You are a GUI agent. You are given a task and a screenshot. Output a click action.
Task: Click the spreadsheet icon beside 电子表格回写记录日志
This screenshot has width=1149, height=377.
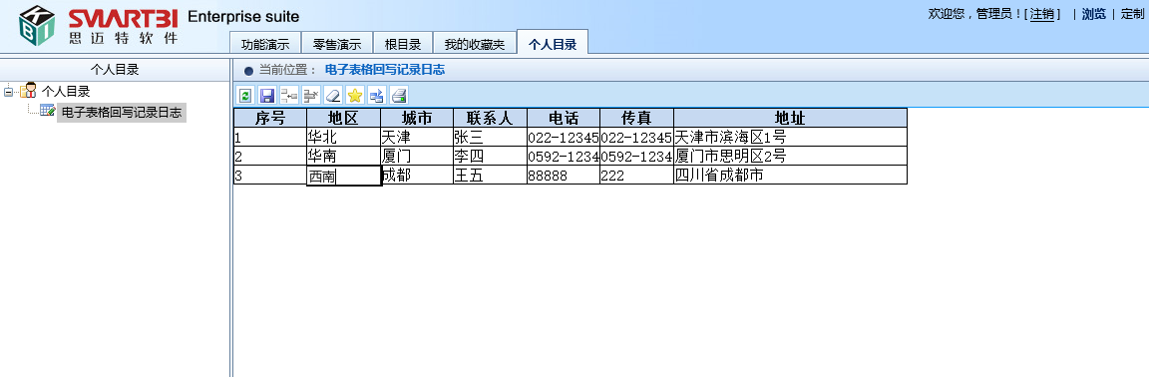[x=48, y=111]
